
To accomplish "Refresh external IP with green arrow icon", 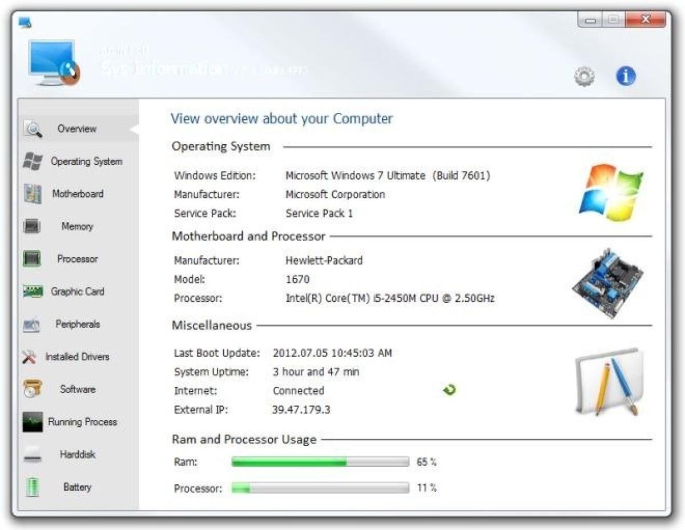I will (449, 390).
